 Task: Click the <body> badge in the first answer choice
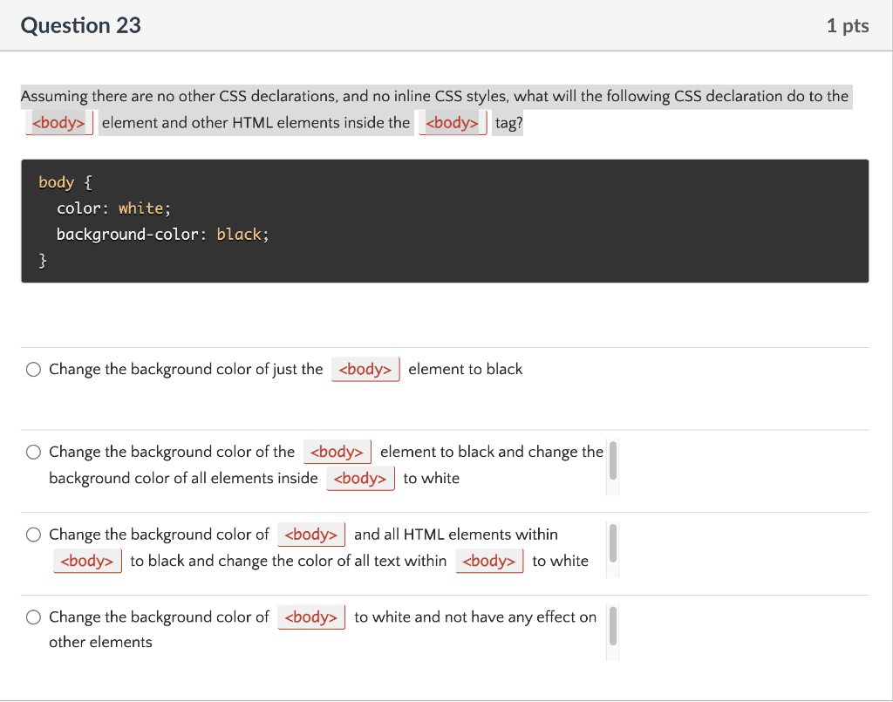click(x=365, y=369)
